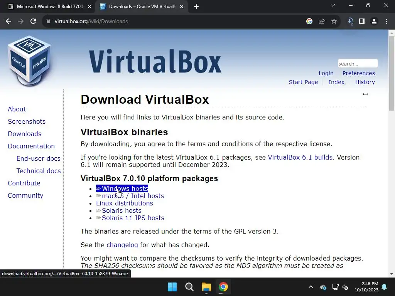This screenshot has height=296, width=395.
Task: Select Downloads in sidebar
Action: click(x=25, y=134)
